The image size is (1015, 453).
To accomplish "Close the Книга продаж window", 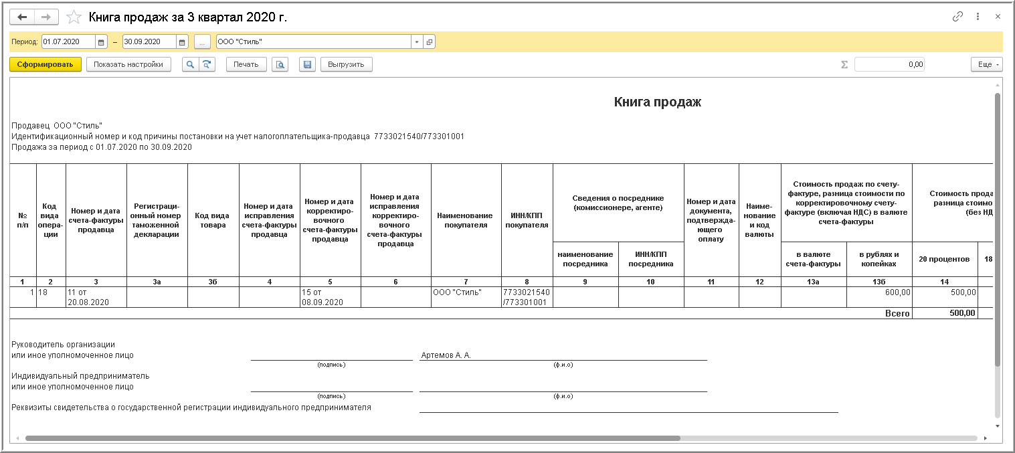I will pos(997,17).
